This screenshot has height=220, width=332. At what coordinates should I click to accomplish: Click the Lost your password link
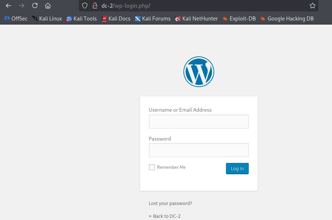pos(170,203)
